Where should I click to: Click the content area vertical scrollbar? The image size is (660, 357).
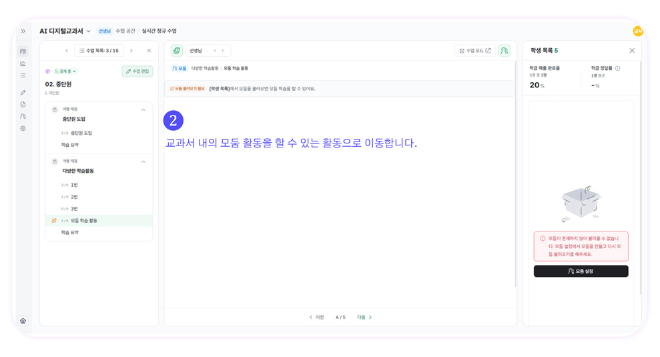[516, 175]
